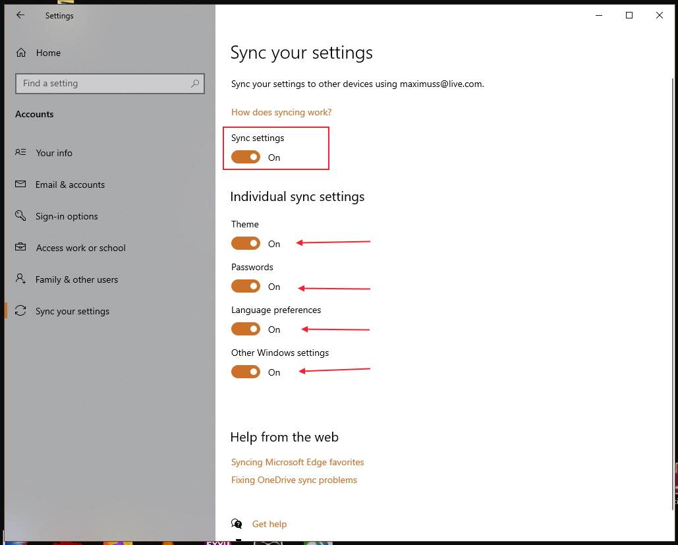Open Sign-in options from the sidebar
The image size is (678, 545).
[x=67, y=216]
